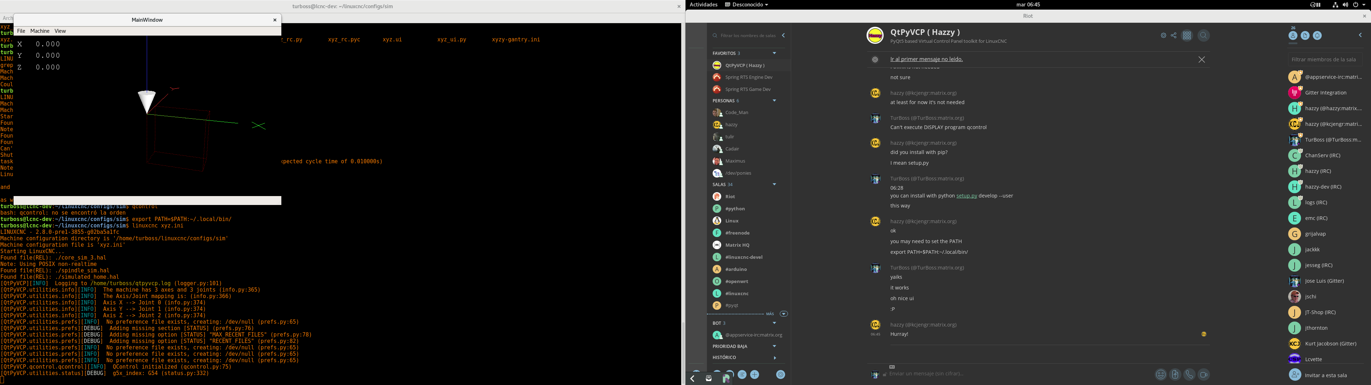The image size is (1371, 385).
Task: Open the /dev/ponies chat
Action: (749, 173)
